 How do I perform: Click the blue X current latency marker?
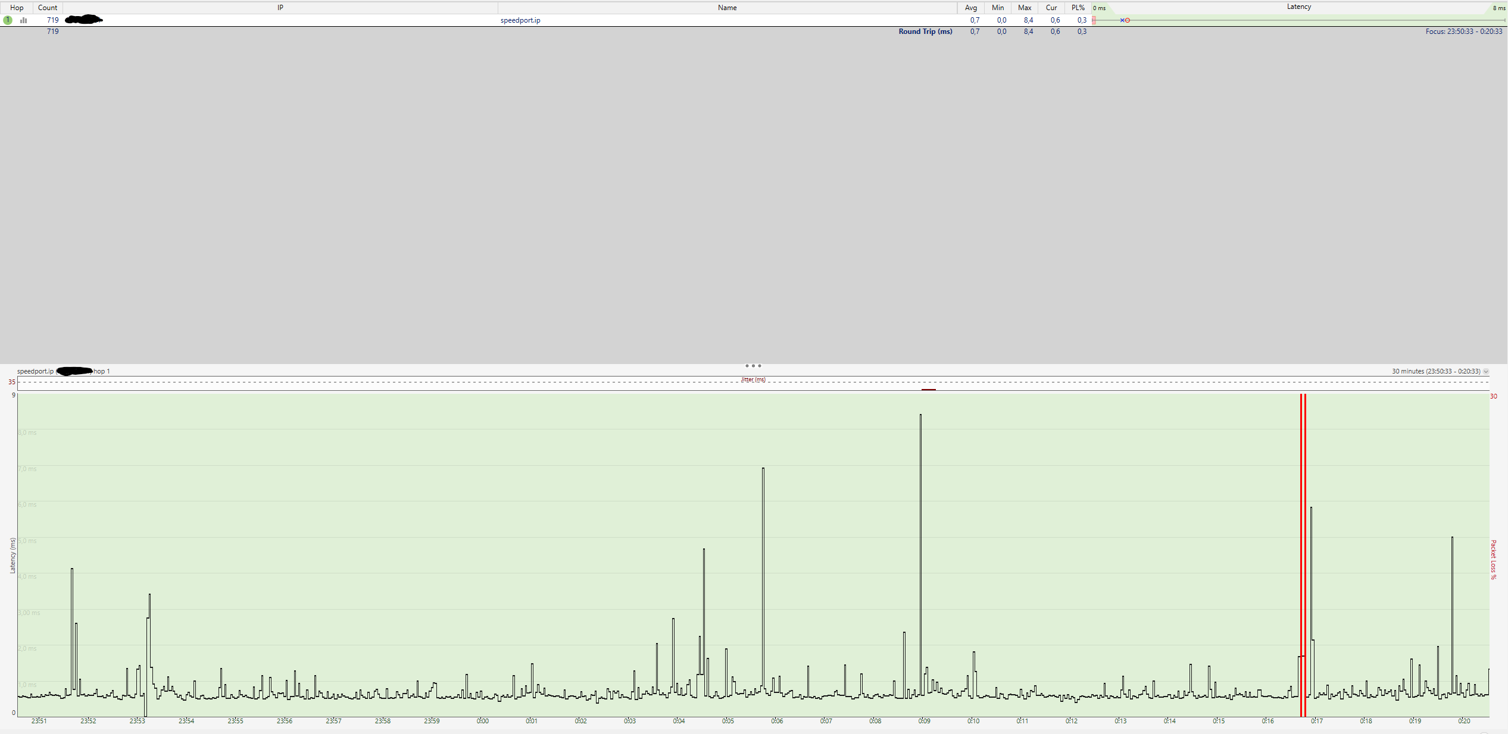coord(1122,20)
